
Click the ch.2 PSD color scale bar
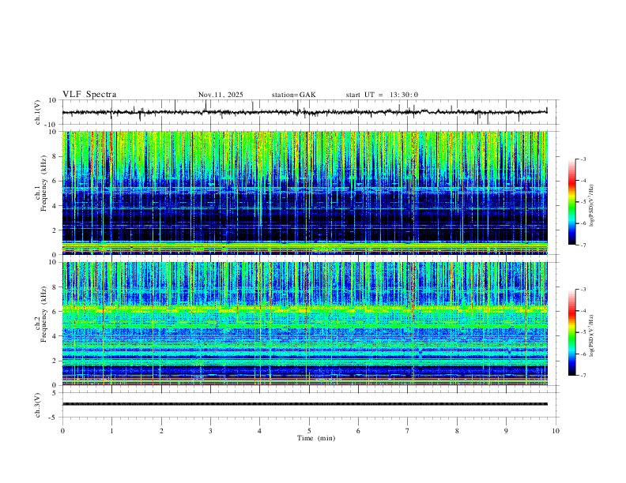[x=571, y=332]
